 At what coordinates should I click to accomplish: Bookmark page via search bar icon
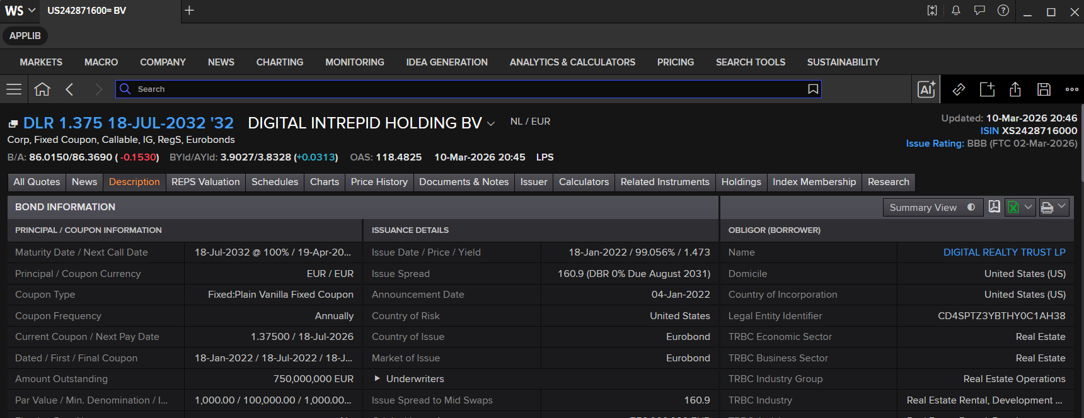(x=814, y=89)
